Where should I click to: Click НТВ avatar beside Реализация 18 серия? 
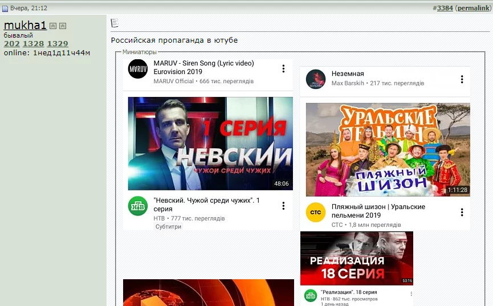[311, 296]
